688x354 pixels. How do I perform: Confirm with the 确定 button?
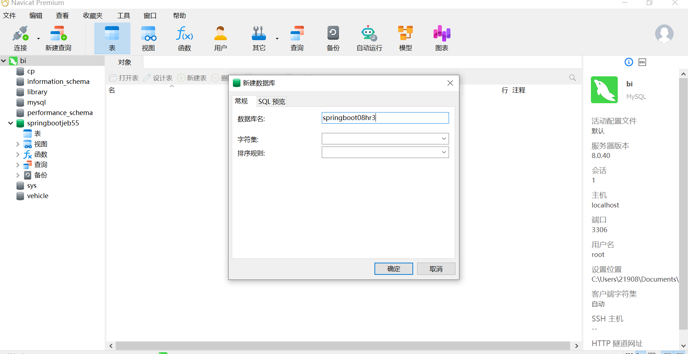tap(393, 269)
